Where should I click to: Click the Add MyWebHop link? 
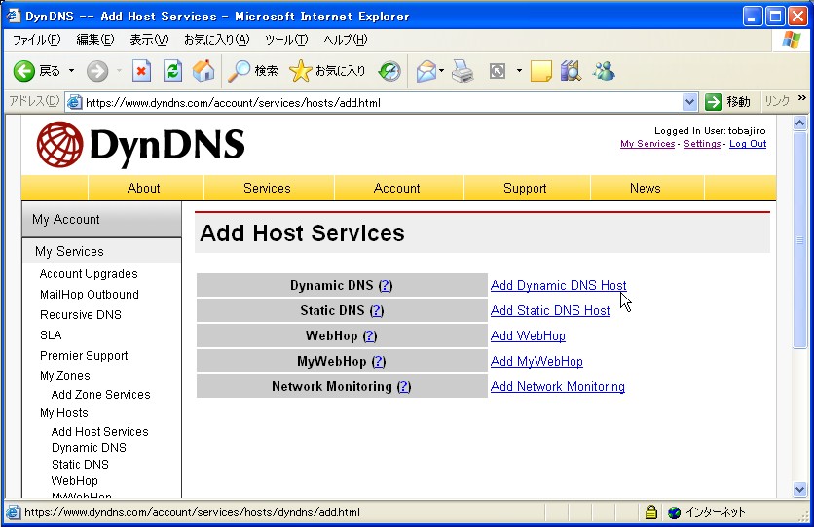click(x=536, y=361)
